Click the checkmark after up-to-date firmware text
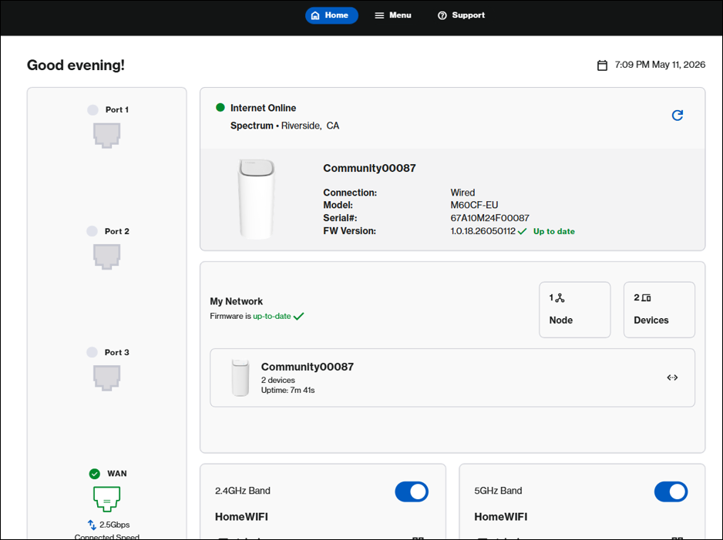Image resolution: width=723 pixels, height=540 pixels. [x=299, y=316]
